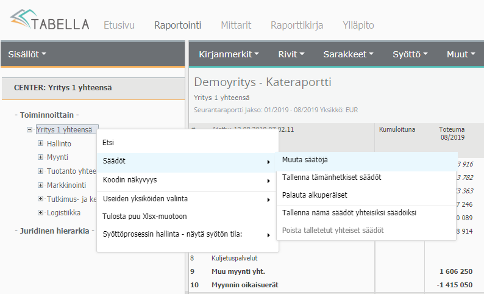Viewport: 484px width, 294px height.
Task: Select Etsi in the context menu
Action: coord(109,143)
